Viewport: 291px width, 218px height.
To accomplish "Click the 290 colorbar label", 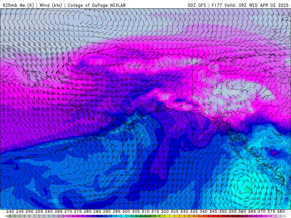I will point(107,211).
